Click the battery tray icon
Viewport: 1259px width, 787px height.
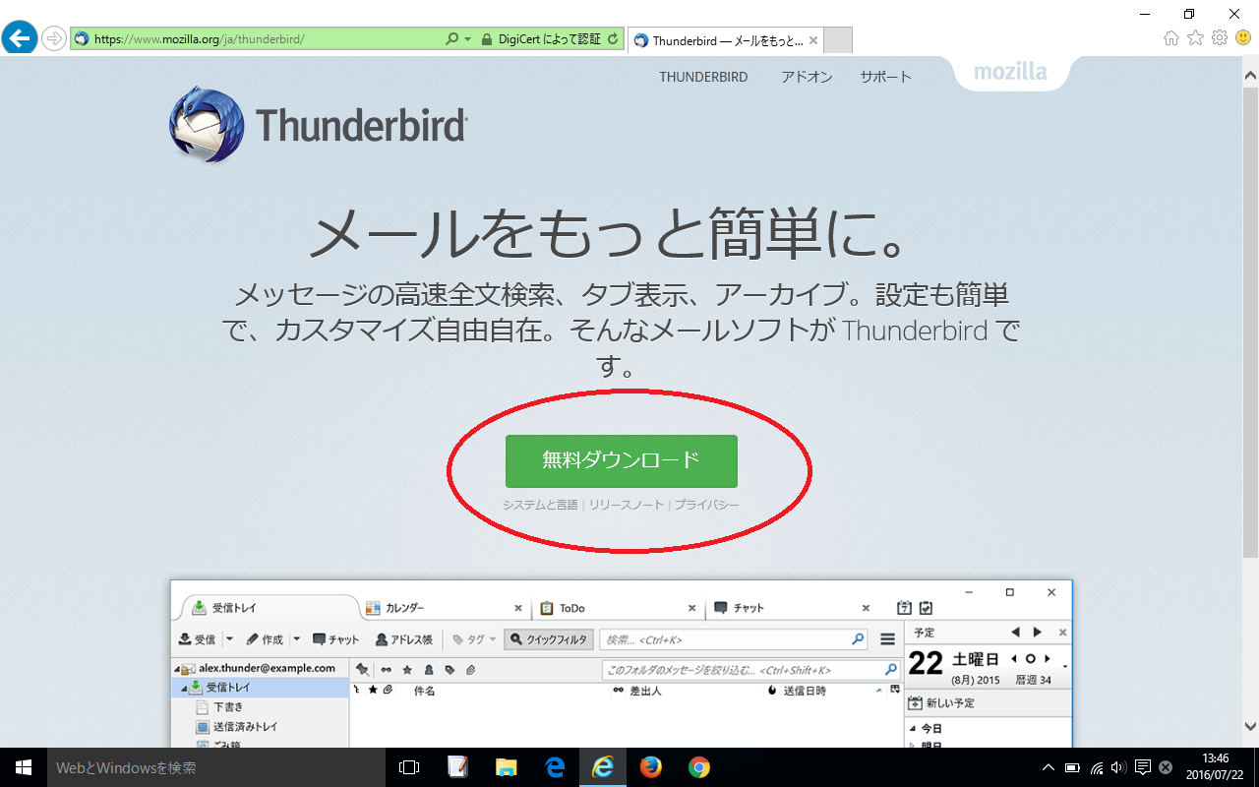coord(1072,767)
